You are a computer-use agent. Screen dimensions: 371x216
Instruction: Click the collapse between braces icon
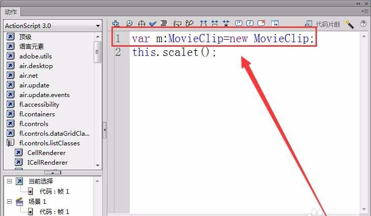click(203, 23)
